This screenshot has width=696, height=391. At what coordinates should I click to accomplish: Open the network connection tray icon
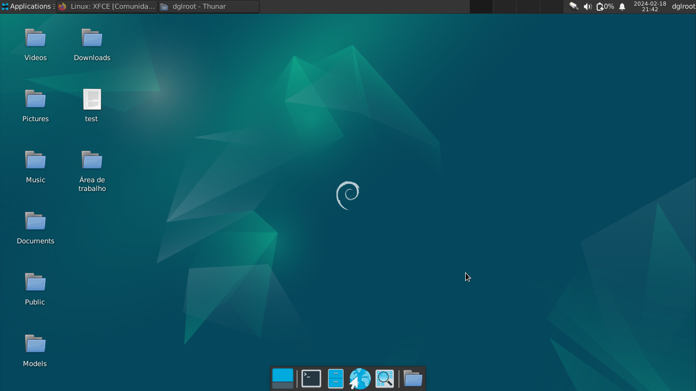click(574, 7)
